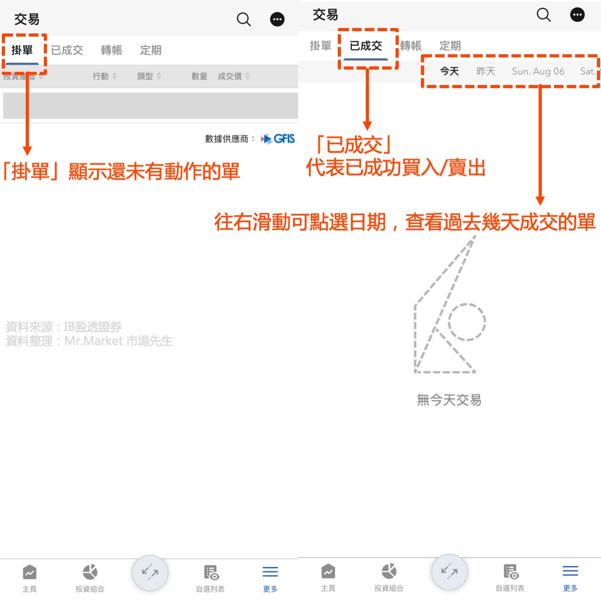Select 掛單 tab in left screen
Image resolution: width=601 pixels, height=601 pixels.
tap(22, 50)
